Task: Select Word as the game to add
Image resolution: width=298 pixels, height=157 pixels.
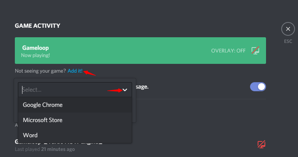Action: [75, 135]
